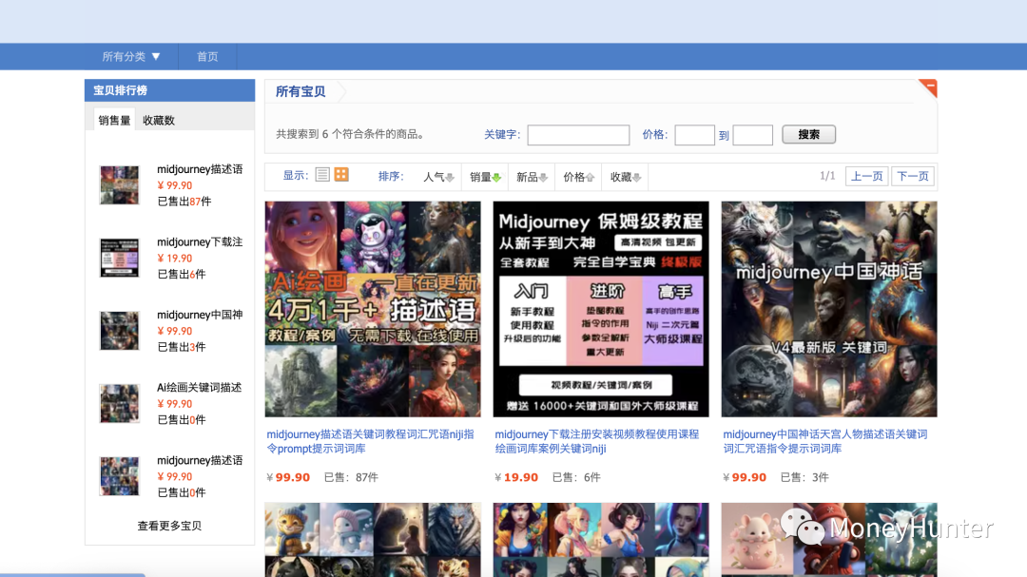Click ¥19.90 price in ranking list
1027x577 pixels.
coord(175,258)
